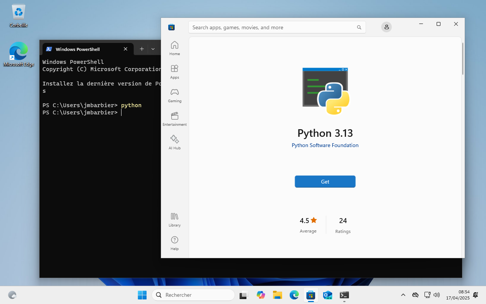The width and height of the screenshot is (486, 304).
Task: Open the Corbeille recycle bin icon
Action: 19,16
